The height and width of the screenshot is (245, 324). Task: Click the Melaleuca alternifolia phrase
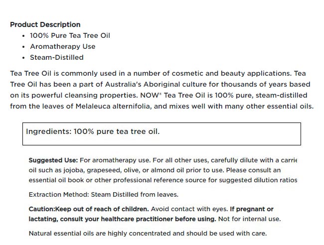114,106
